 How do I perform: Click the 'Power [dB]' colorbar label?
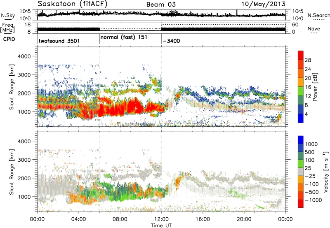(315, 87)
